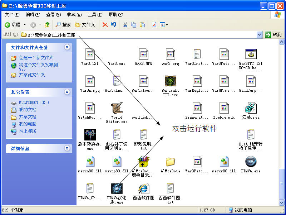Click 创建一个新文件夹 link
Image resolution: width=286 pixels, height=215 pixels.
click(x=36, y=58)
